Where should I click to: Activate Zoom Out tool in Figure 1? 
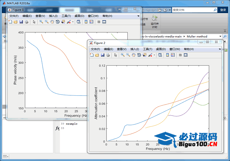point(47,22)
